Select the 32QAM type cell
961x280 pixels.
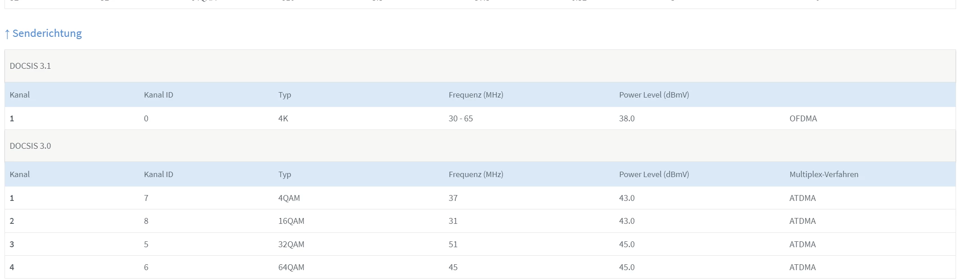(x=291, y=244)
